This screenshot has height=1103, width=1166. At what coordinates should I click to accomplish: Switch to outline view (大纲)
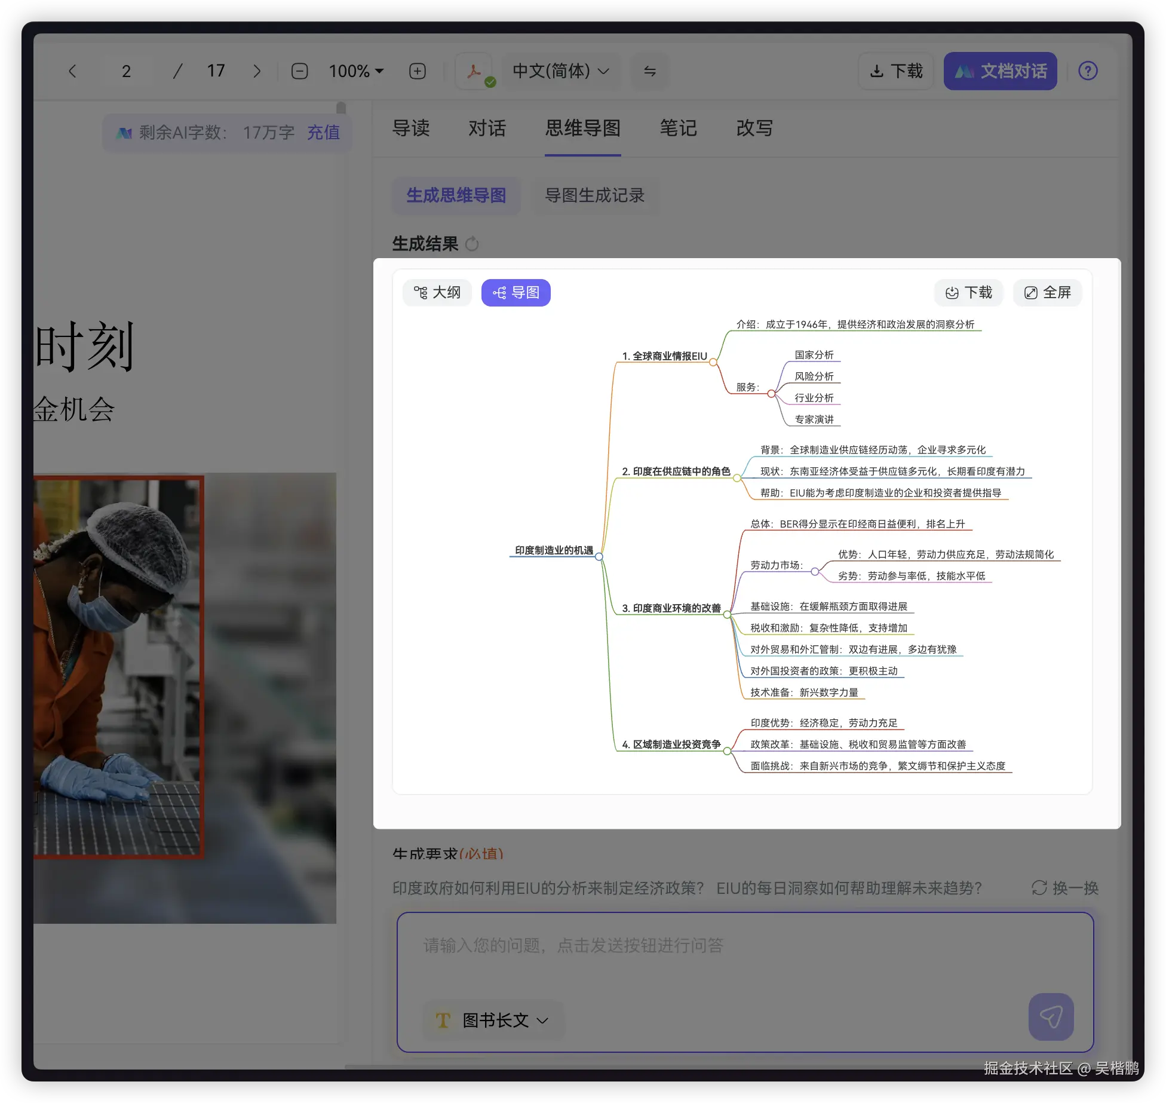click(x=437, y=293)
